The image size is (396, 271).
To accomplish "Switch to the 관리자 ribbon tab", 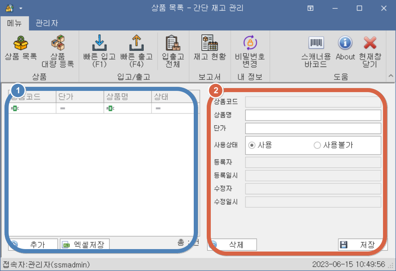I will (47, 23).
